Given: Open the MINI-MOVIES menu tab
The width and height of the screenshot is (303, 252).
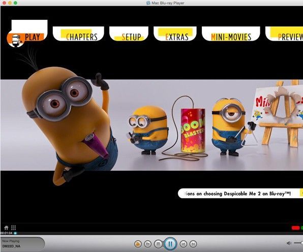Looking at the screenshot, I should click(231, 34).
